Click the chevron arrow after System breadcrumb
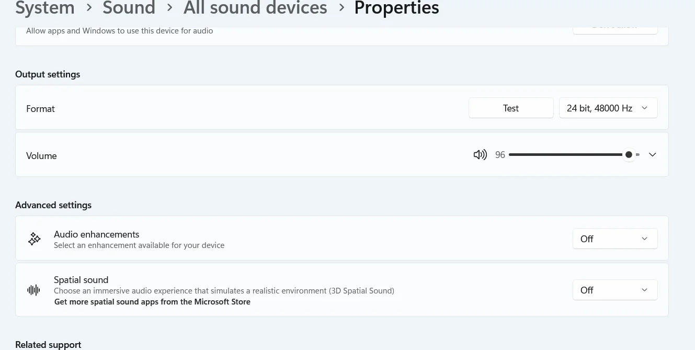The image size is (695, 350). click(x=89, y=8)
